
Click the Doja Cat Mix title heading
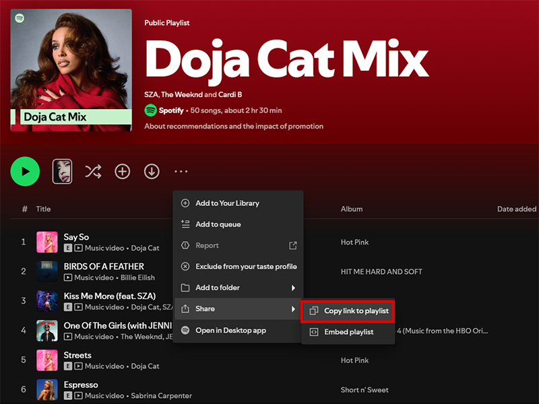pos(287,62)
